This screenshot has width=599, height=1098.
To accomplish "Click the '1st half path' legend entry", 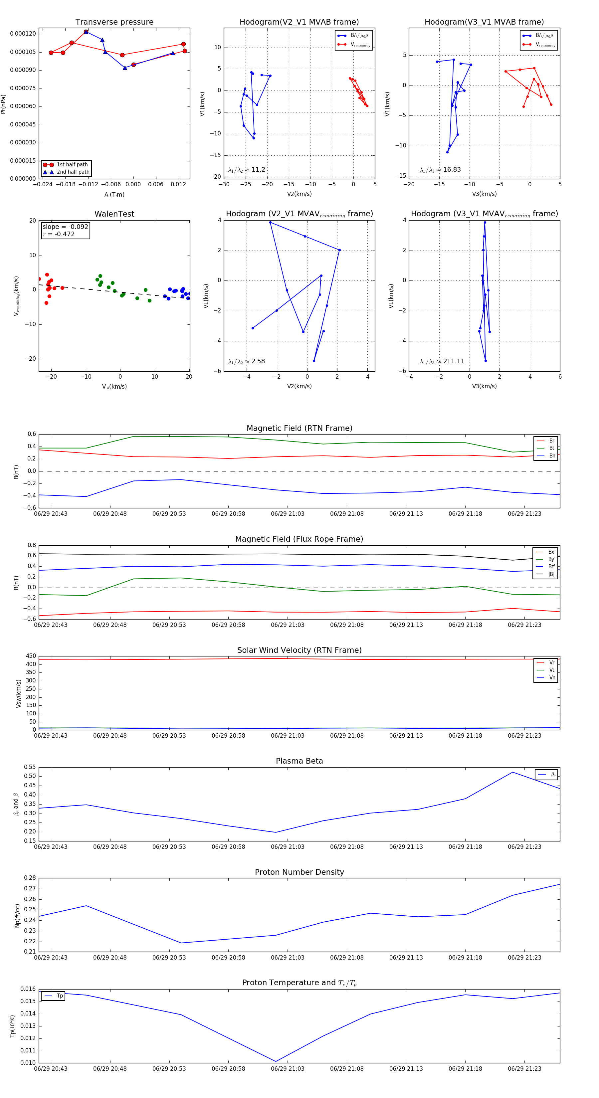I will tap(66, 164).
